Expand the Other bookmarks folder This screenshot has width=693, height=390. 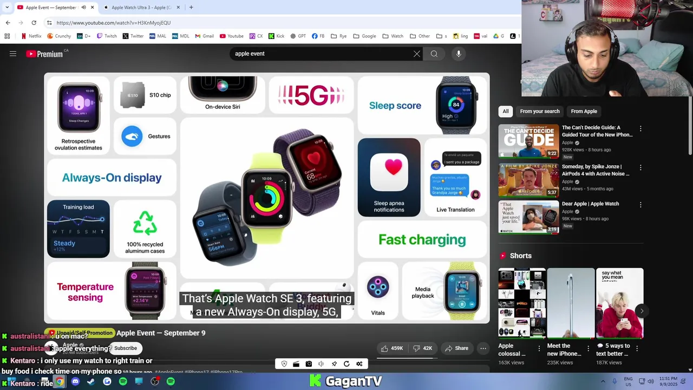(x=420, y=36)
